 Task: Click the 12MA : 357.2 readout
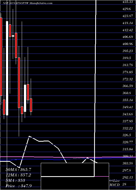click(x=18, y=175)
